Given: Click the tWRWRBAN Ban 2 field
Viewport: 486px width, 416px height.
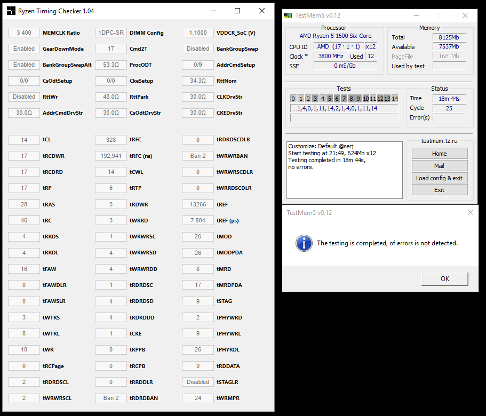Looking at the screenshot, I should point(198,156).
